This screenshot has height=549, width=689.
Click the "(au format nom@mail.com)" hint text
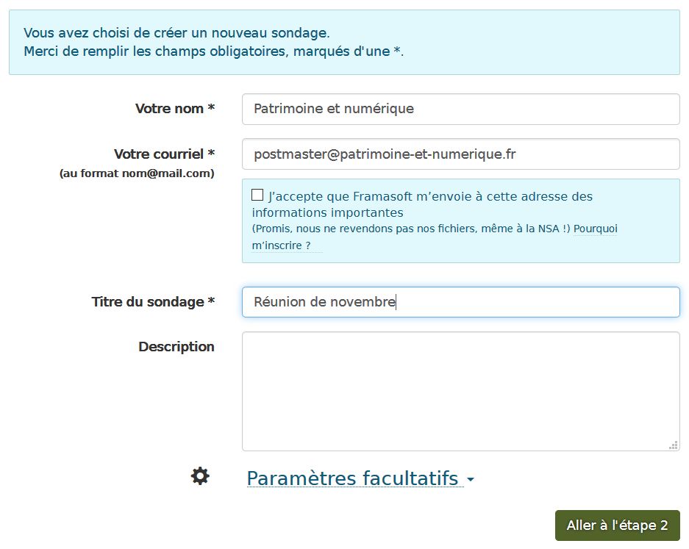[137, 173]
